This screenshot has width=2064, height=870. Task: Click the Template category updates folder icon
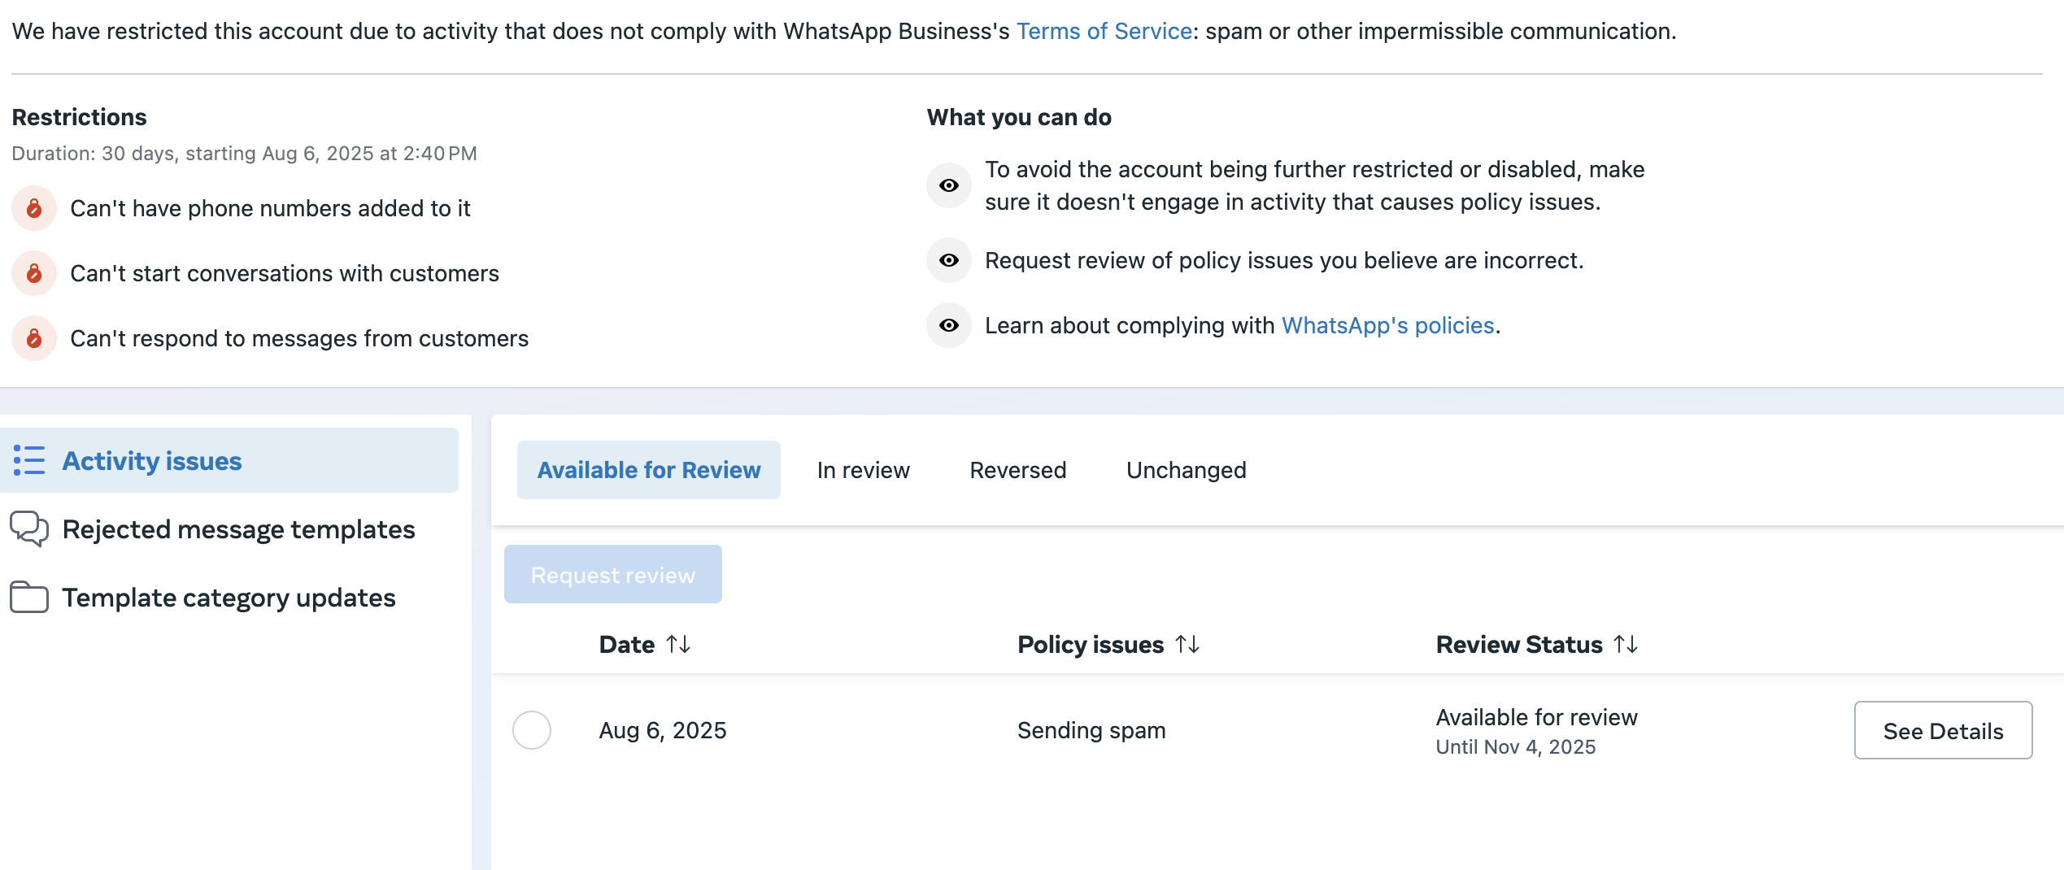coord(29,597)
